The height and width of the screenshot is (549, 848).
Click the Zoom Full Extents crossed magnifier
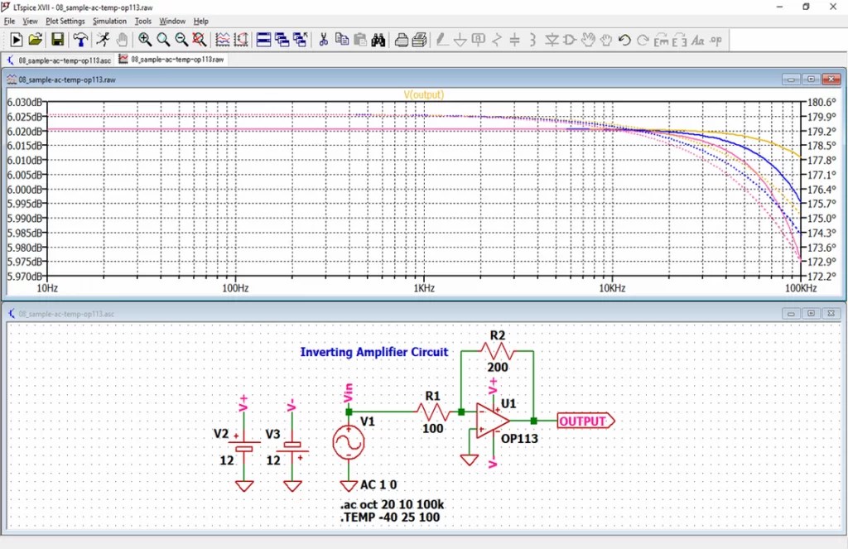pos(200,40)
